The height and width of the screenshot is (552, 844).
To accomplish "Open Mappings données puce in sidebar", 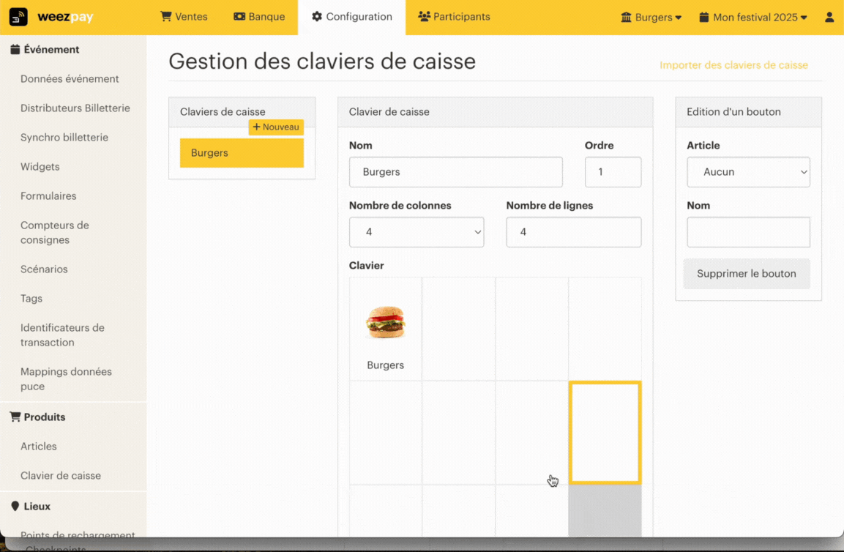I will tap(66, 379).
